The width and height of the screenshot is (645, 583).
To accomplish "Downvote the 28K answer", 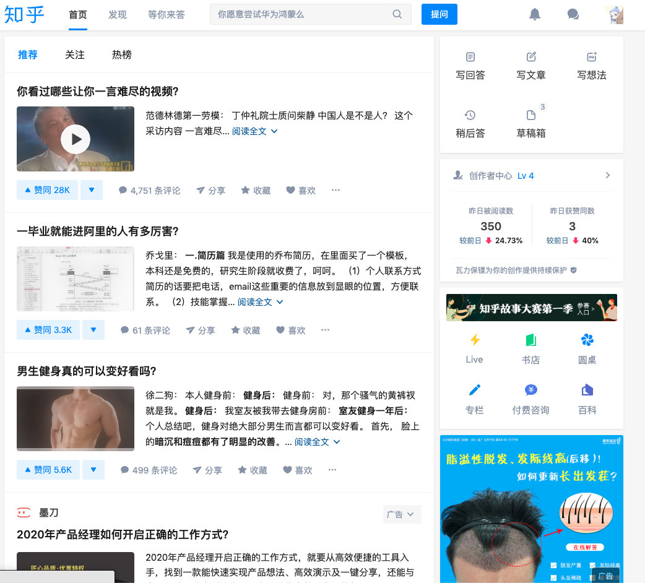I will coord(92,190).
